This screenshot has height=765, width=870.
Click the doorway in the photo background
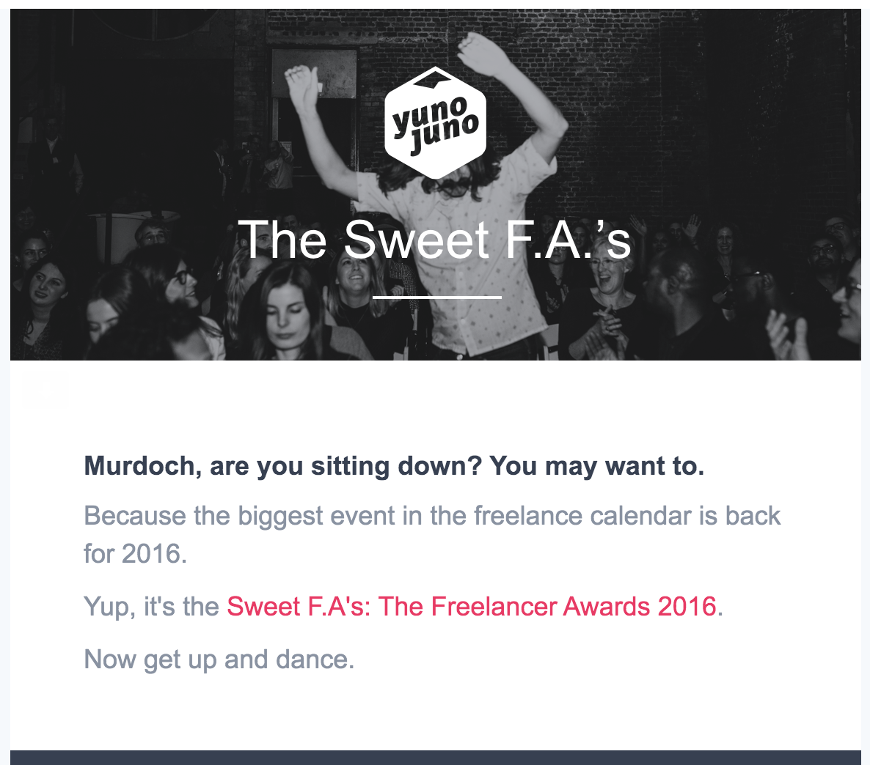315,95
